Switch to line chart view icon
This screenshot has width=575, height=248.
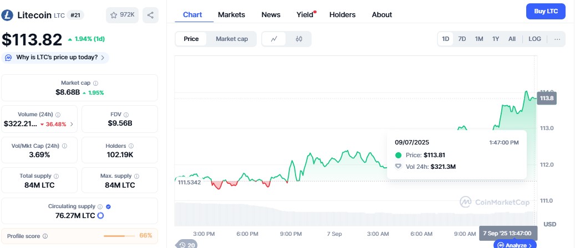click(x=274, y=39)
